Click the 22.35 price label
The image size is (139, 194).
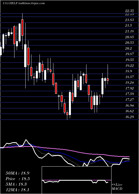pos(130,11)
